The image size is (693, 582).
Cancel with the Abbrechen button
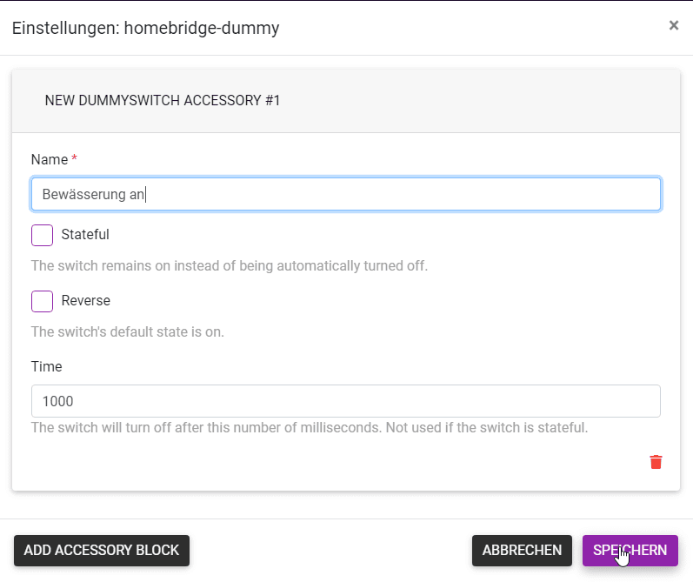tap(522, 551)
